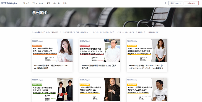Choose the 施設タイプ filter
Image resolution: width=202 pixels, height=102 pixels.
pos(141,32)
